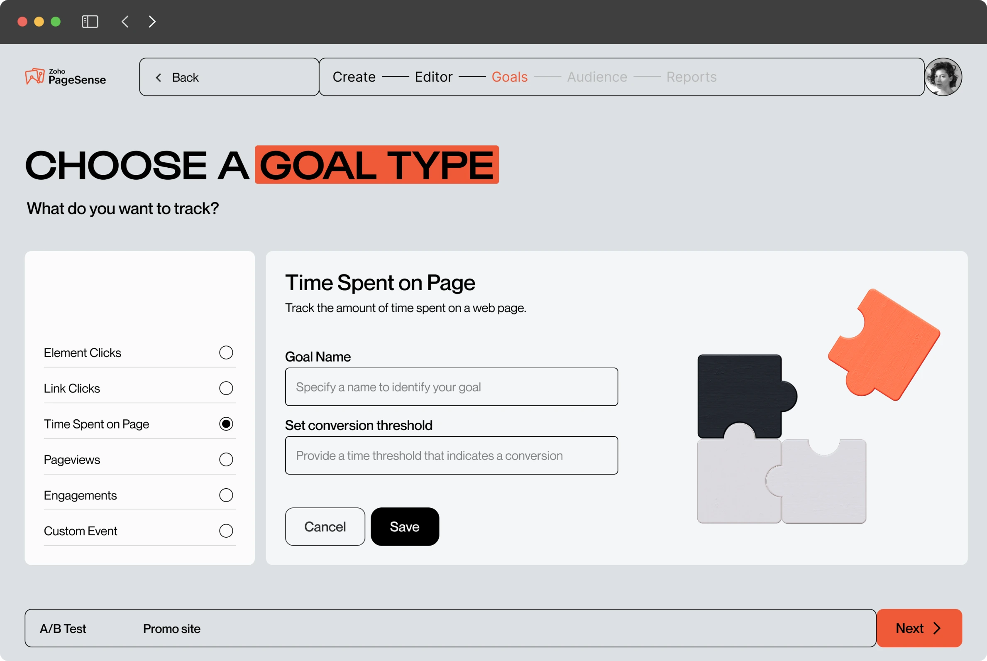Go forward with browser right arrow
Screen dimensions: 987x661
152,22
